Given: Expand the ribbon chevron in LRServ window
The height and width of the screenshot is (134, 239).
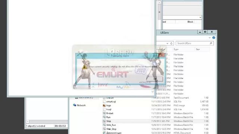Looking at the screenshot, I should click(209, 38).
